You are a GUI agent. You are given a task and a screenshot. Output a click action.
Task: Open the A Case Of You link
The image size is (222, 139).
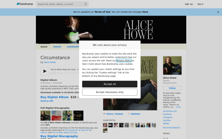(x=85, y=130)
